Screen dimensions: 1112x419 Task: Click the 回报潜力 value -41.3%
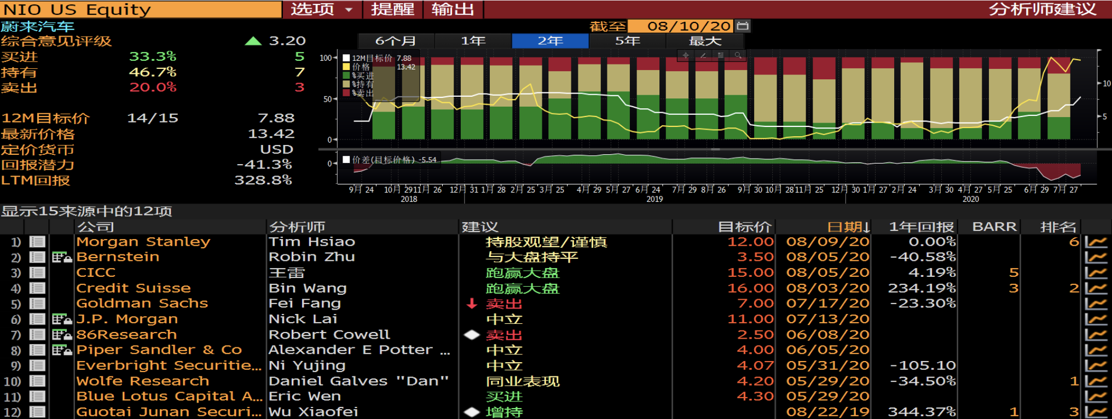264,165
